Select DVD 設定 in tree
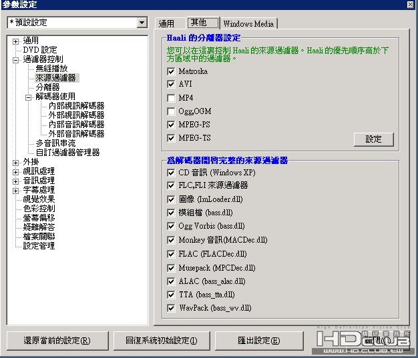This screenshot has width=418, height=358. pos(40,50)
